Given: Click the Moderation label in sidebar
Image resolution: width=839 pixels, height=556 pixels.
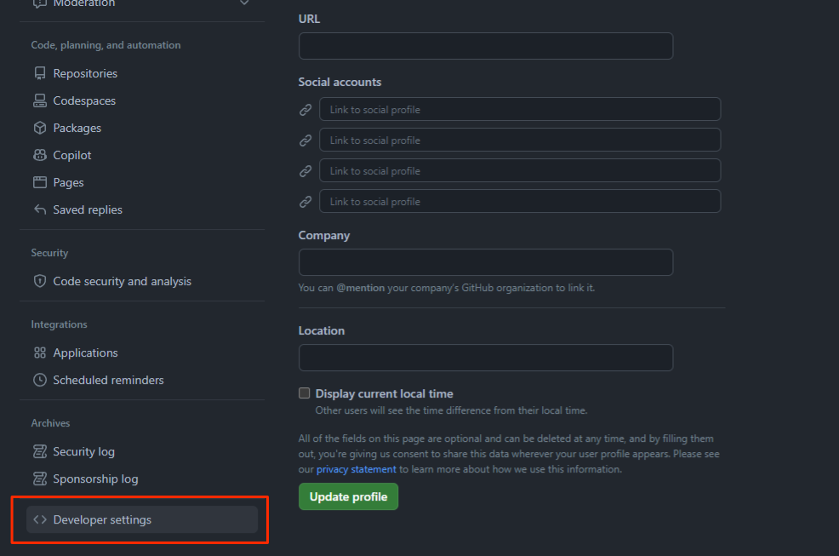Looking at the screenshot, I should point(84,3).
